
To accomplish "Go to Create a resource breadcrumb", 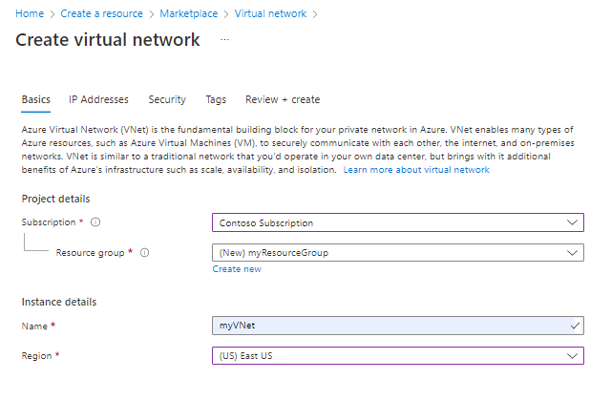I will 102,13.
